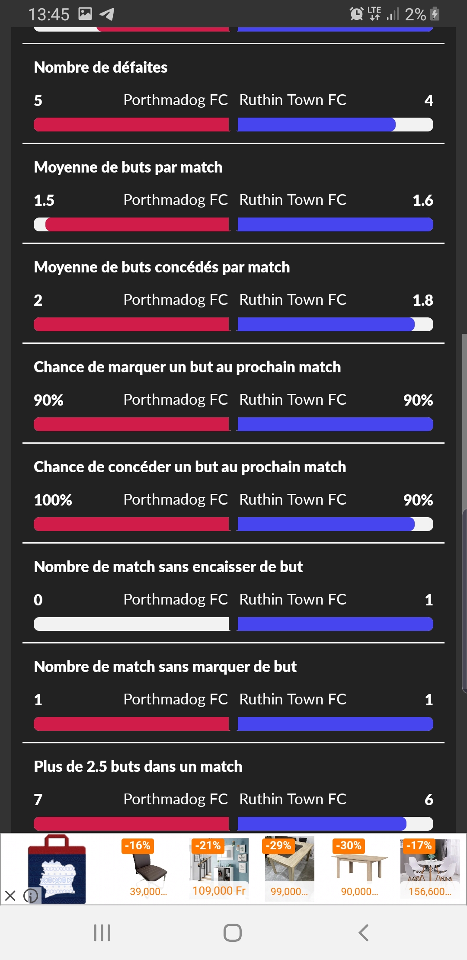Tap the battery charging icon
467x960 pixels.
[435, 14]
